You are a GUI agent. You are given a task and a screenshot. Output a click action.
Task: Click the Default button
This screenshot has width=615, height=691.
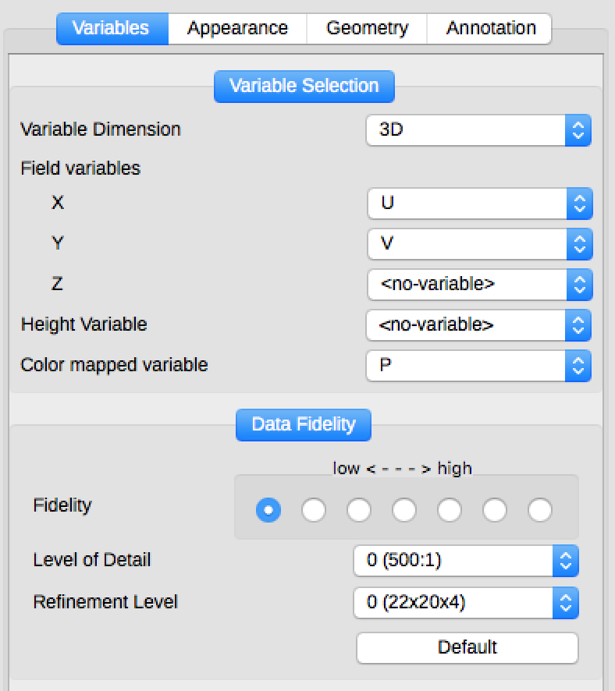point(467,647)
